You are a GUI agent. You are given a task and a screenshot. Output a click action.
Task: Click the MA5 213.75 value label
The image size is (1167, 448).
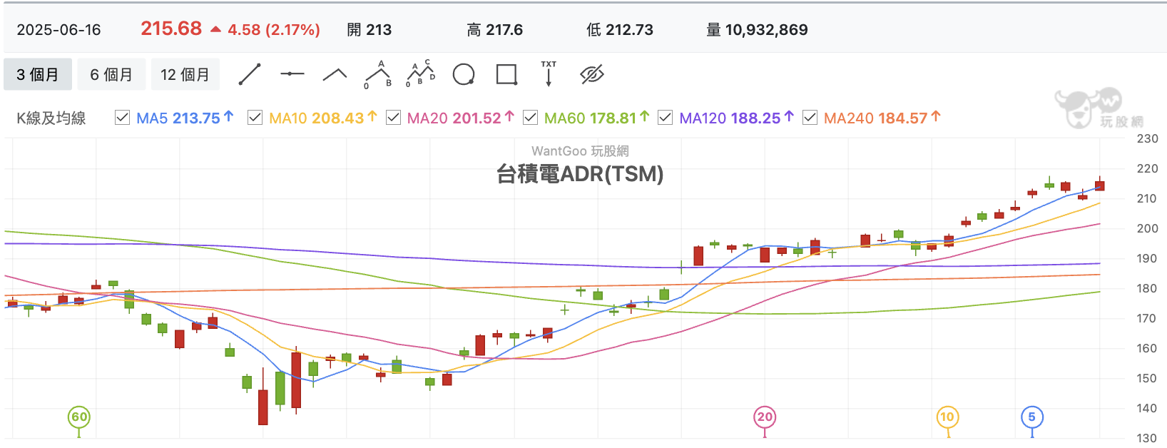tap(185, 118)
